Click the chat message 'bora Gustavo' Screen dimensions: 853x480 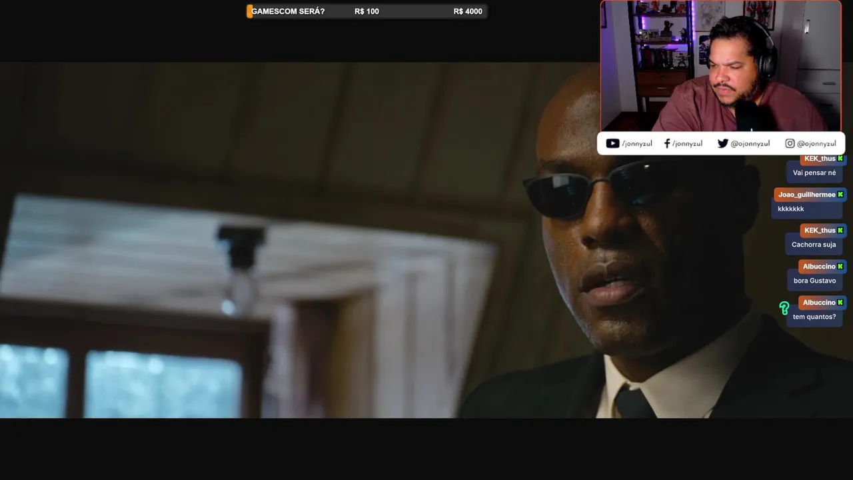tap(814, 281)
